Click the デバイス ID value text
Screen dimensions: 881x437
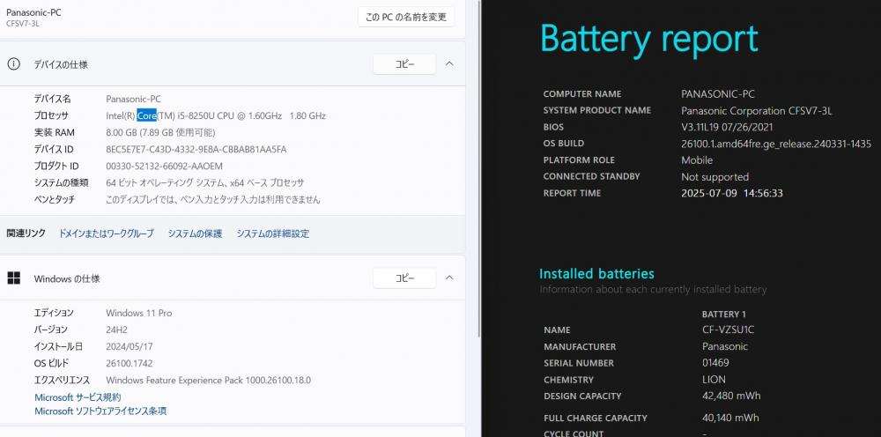click(196, 150)
